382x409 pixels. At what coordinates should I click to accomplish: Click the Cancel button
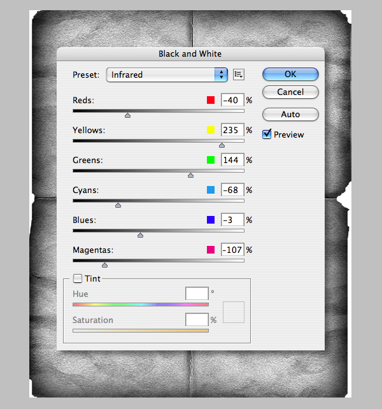pos(290,92)
